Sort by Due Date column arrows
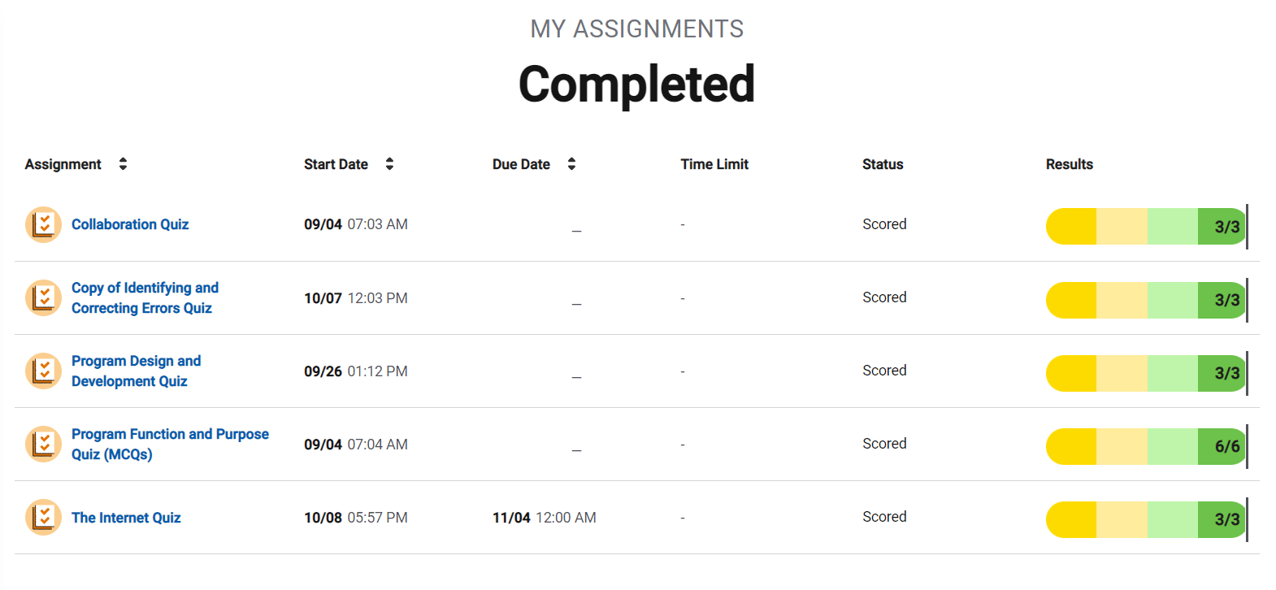Screen dimensions: 1276x590 571,164
